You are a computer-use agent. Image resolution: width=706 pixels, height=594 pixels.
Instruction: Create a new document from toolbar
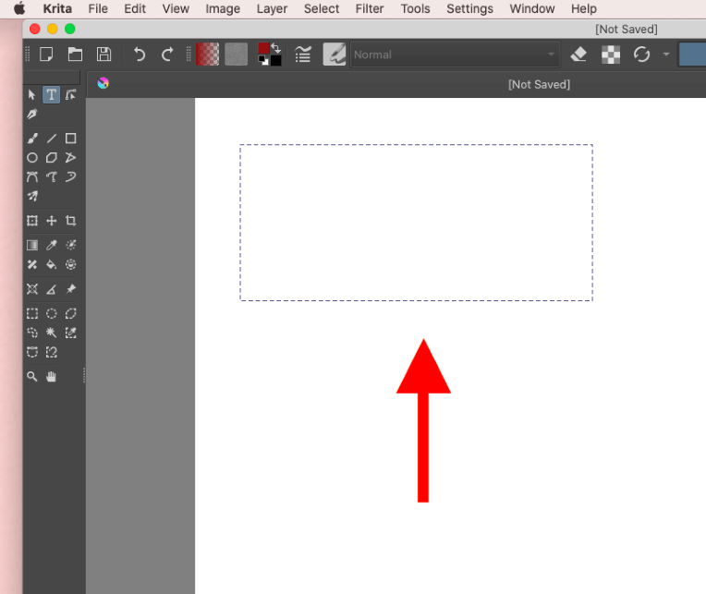coord(46,55)
